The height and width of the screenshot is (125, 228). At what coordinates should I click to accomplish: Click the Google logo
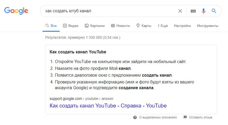click(16, 11)
